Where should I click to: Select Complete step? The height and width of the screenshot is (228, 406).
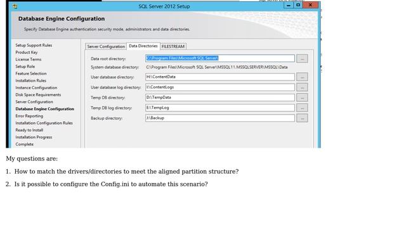24,144
